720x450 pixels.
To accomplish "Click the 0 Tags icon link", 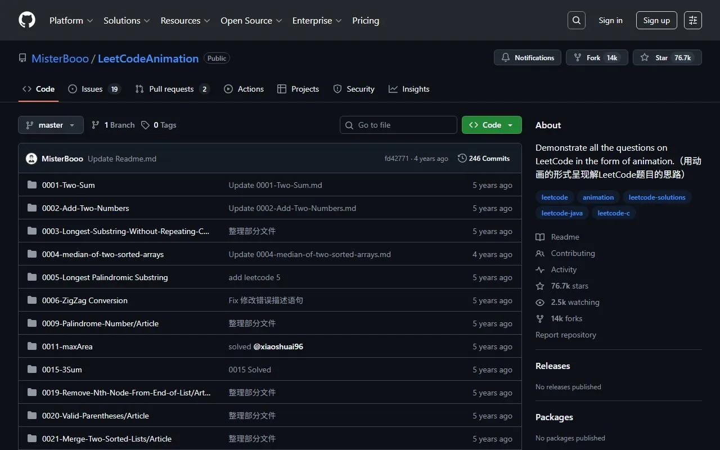I will click(159, 125).
